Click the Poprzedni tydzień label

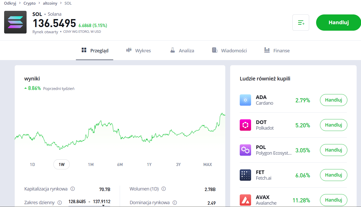[59, 88]
